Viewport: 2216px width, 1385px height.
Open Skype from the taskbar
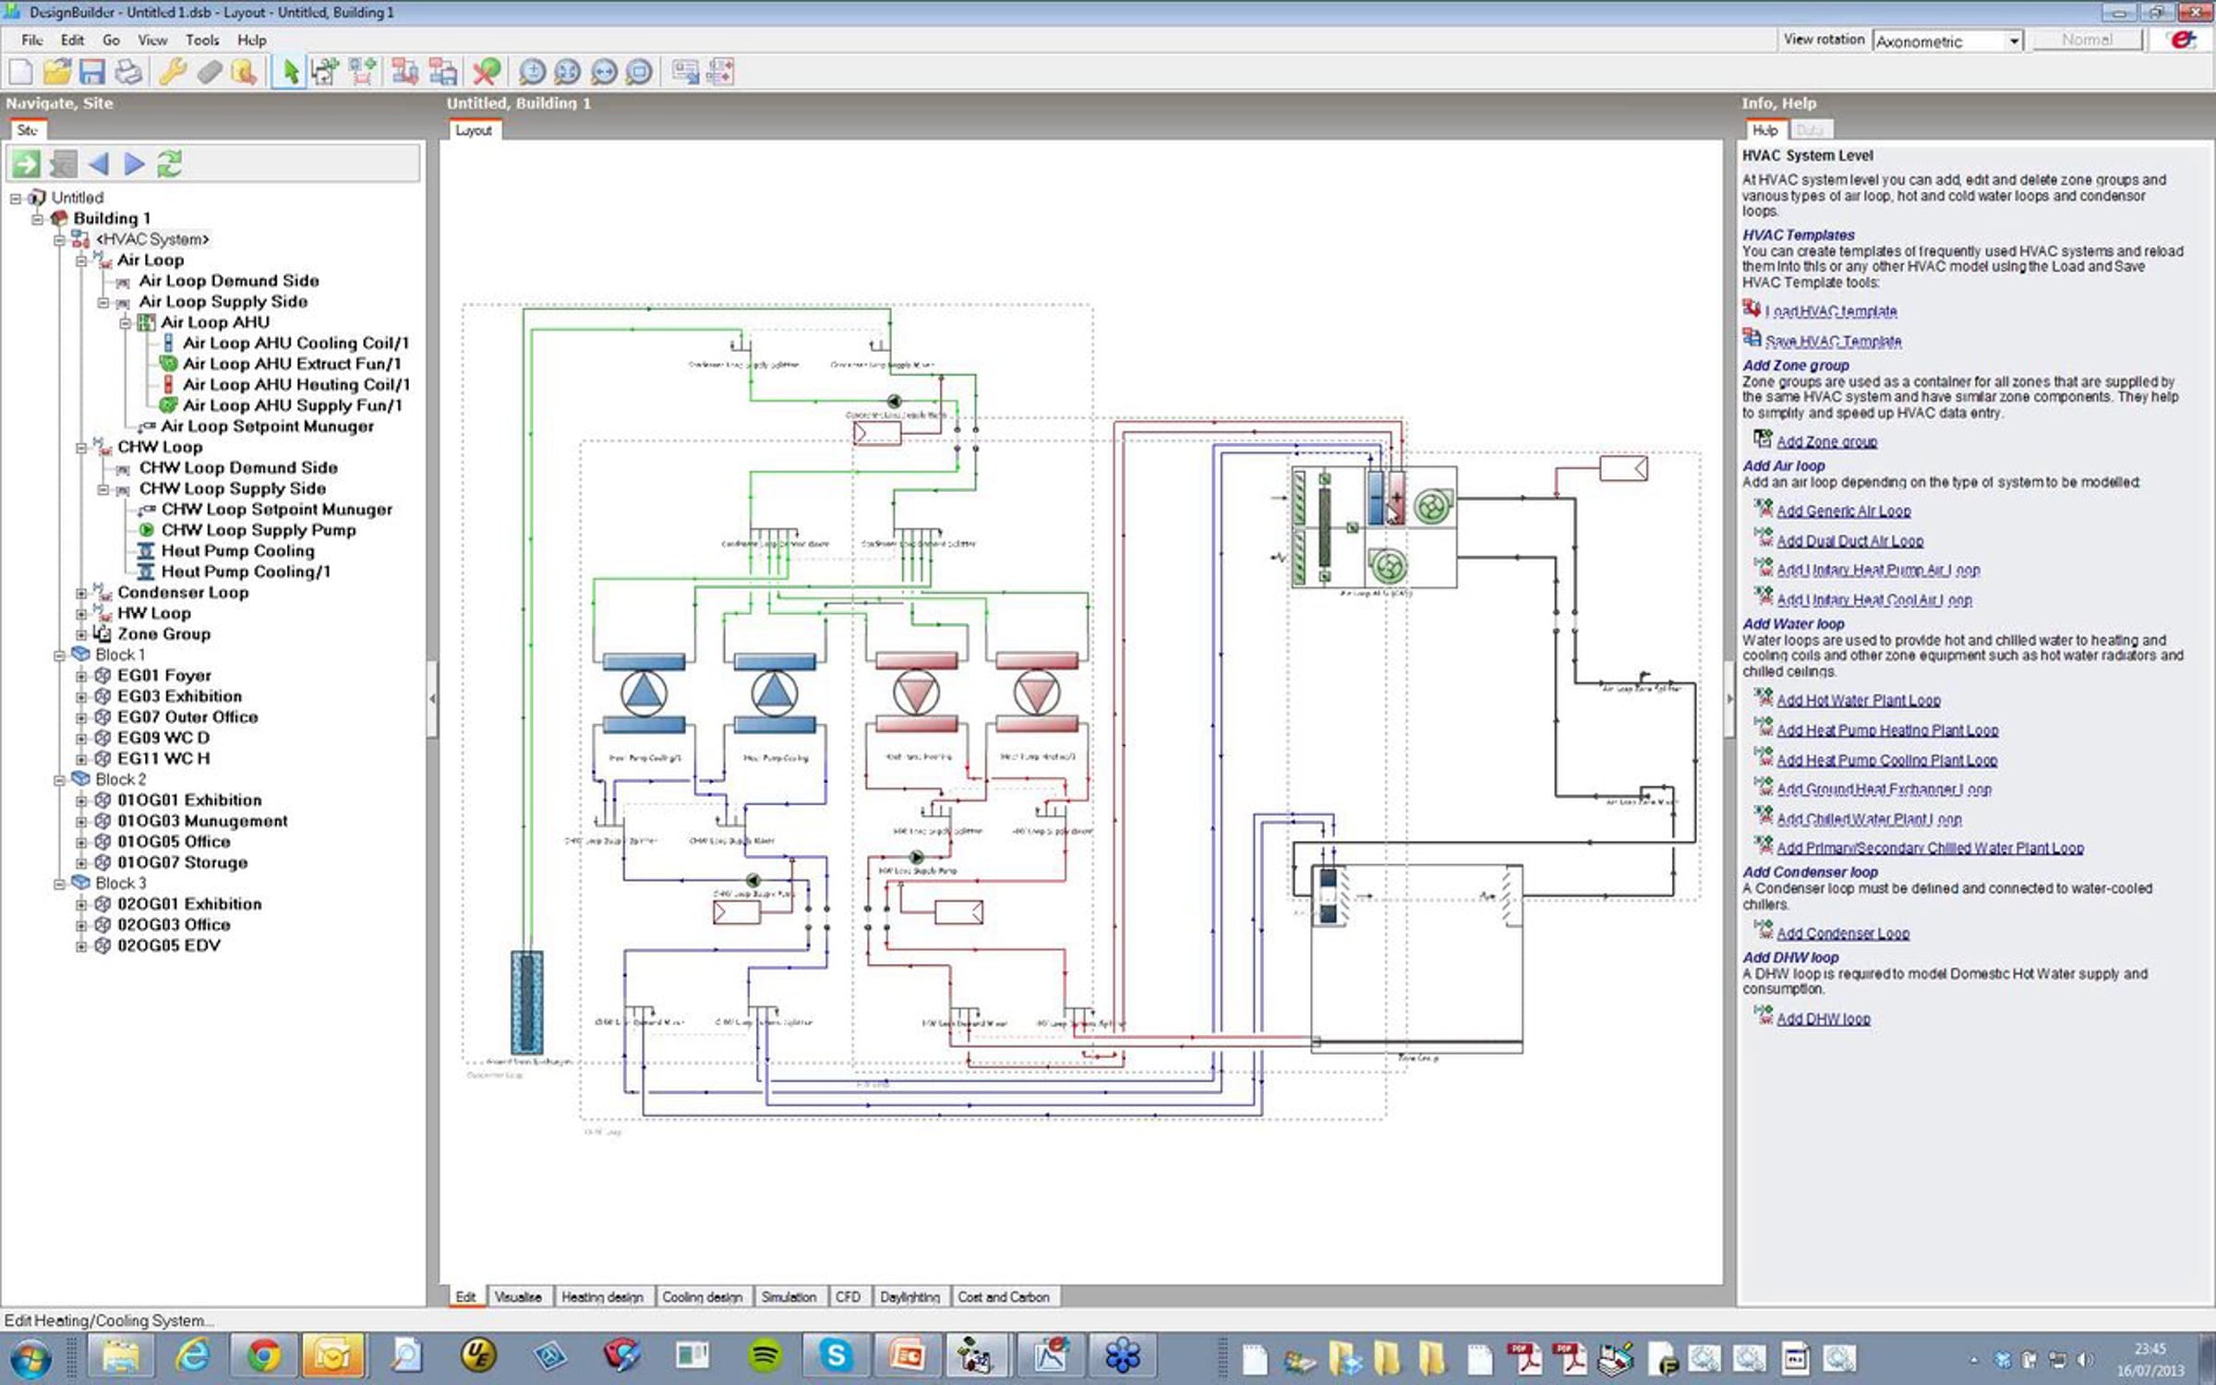click(836, 1356)
